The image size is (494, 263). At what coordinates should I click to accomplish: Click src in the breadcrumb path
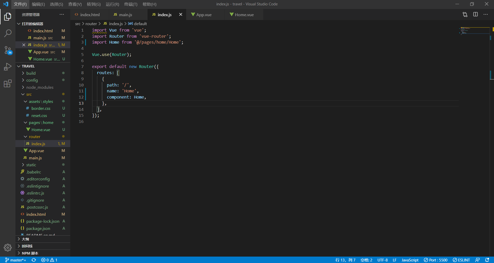coord(78,24)
